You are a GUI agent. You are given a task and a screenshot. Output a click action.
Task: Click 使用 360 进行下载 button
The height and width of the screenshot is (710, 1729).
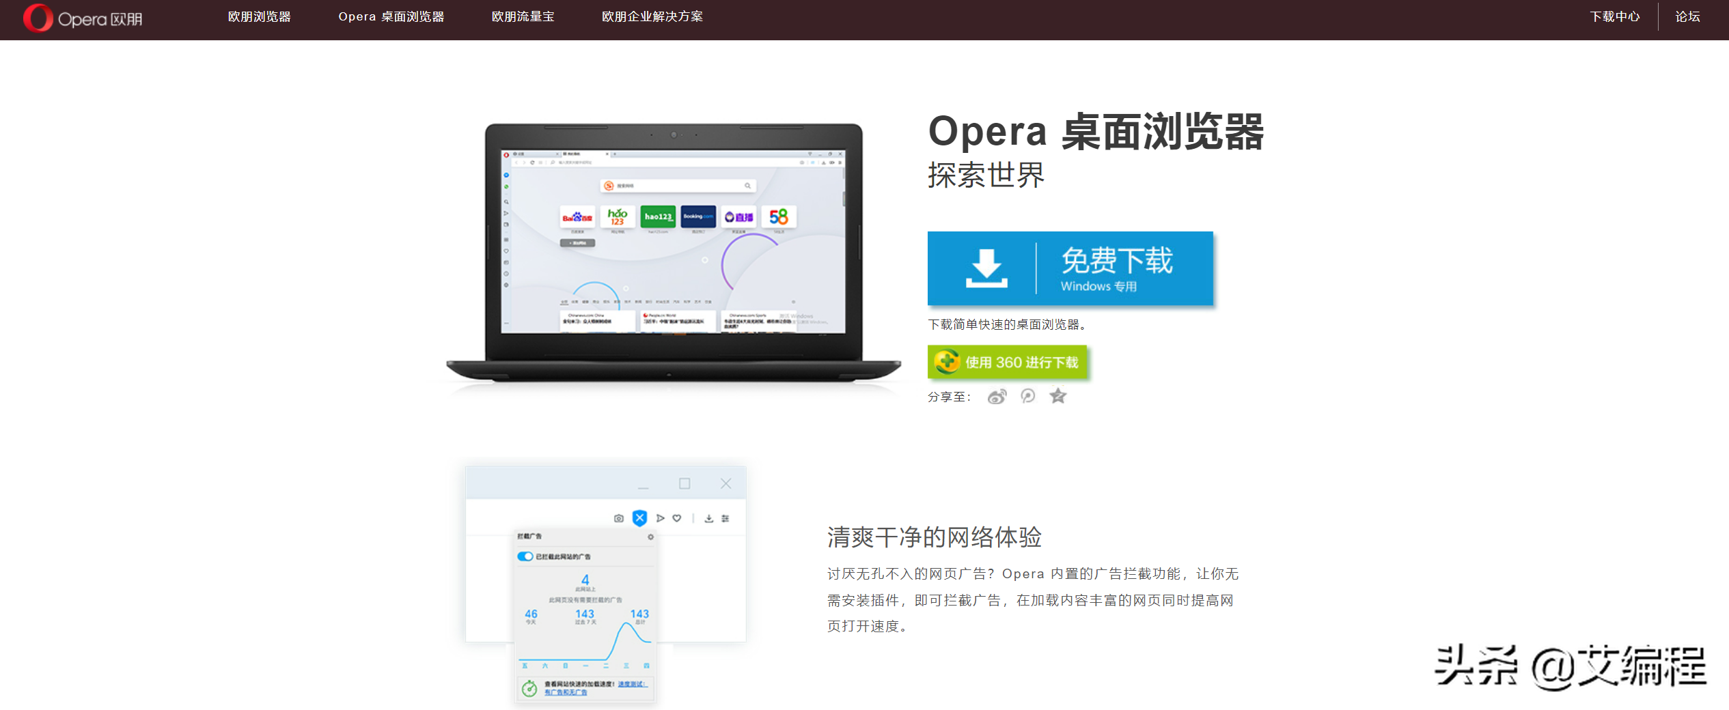(x=1007, y=362)
